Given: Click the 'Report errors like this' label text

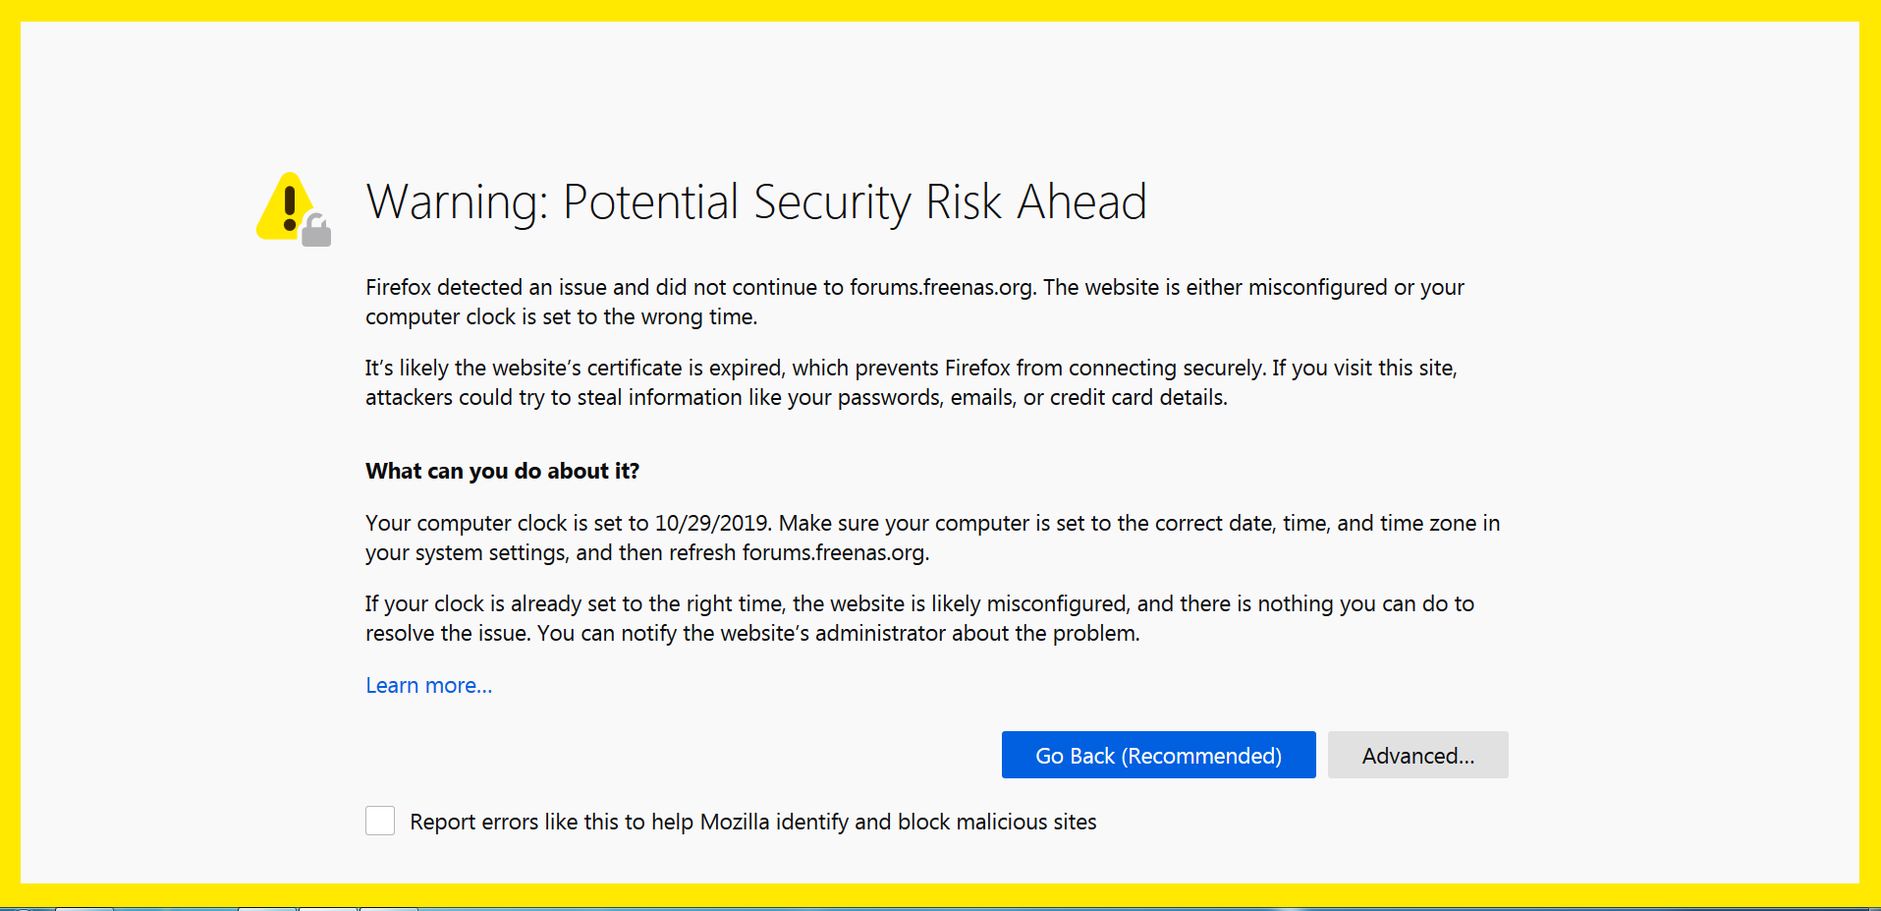Looking at the screenshot, I should 752,822.
